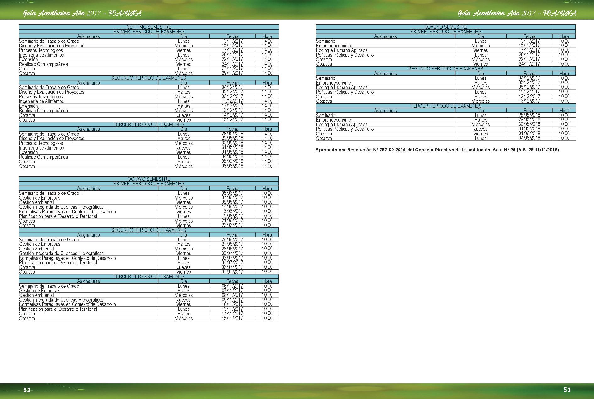Select the date cell 09/11/2017
594x399 pixels.
pos(232,300)
